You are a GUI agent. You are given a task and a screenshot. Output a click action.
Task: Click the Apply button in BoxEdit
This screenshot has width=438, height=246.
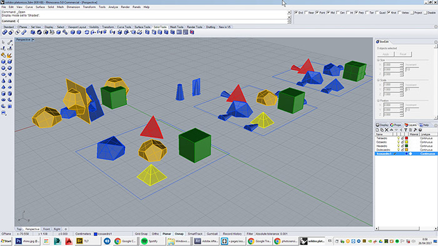point(385,54)
